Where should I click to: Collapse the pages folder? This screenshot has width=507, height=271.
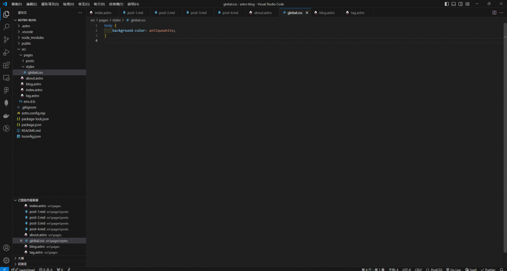pos(50,55)
